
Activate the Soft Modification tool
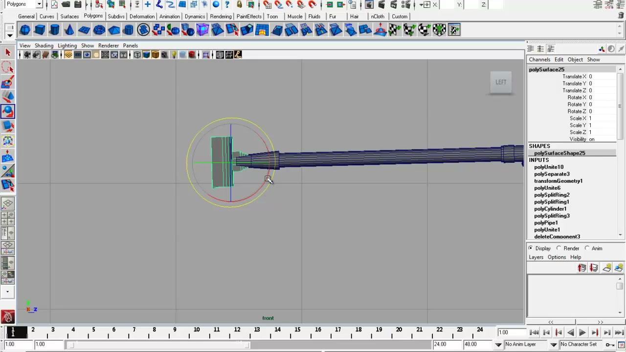pos(8,156)
